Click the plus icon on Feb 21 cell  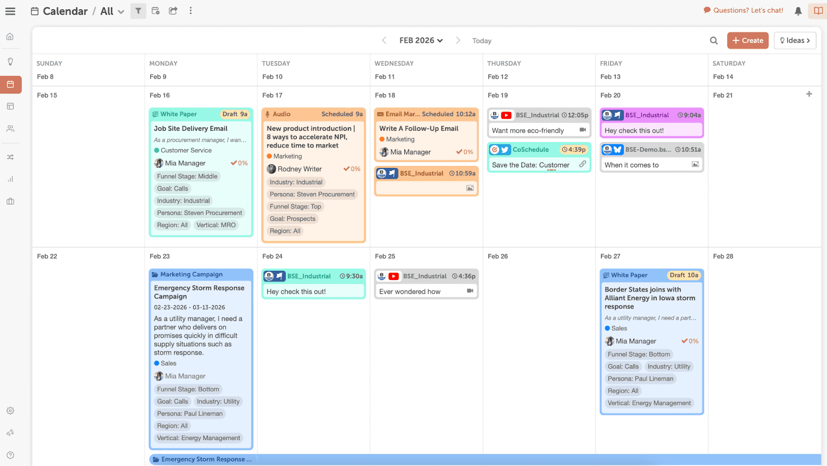click(808, 94)
